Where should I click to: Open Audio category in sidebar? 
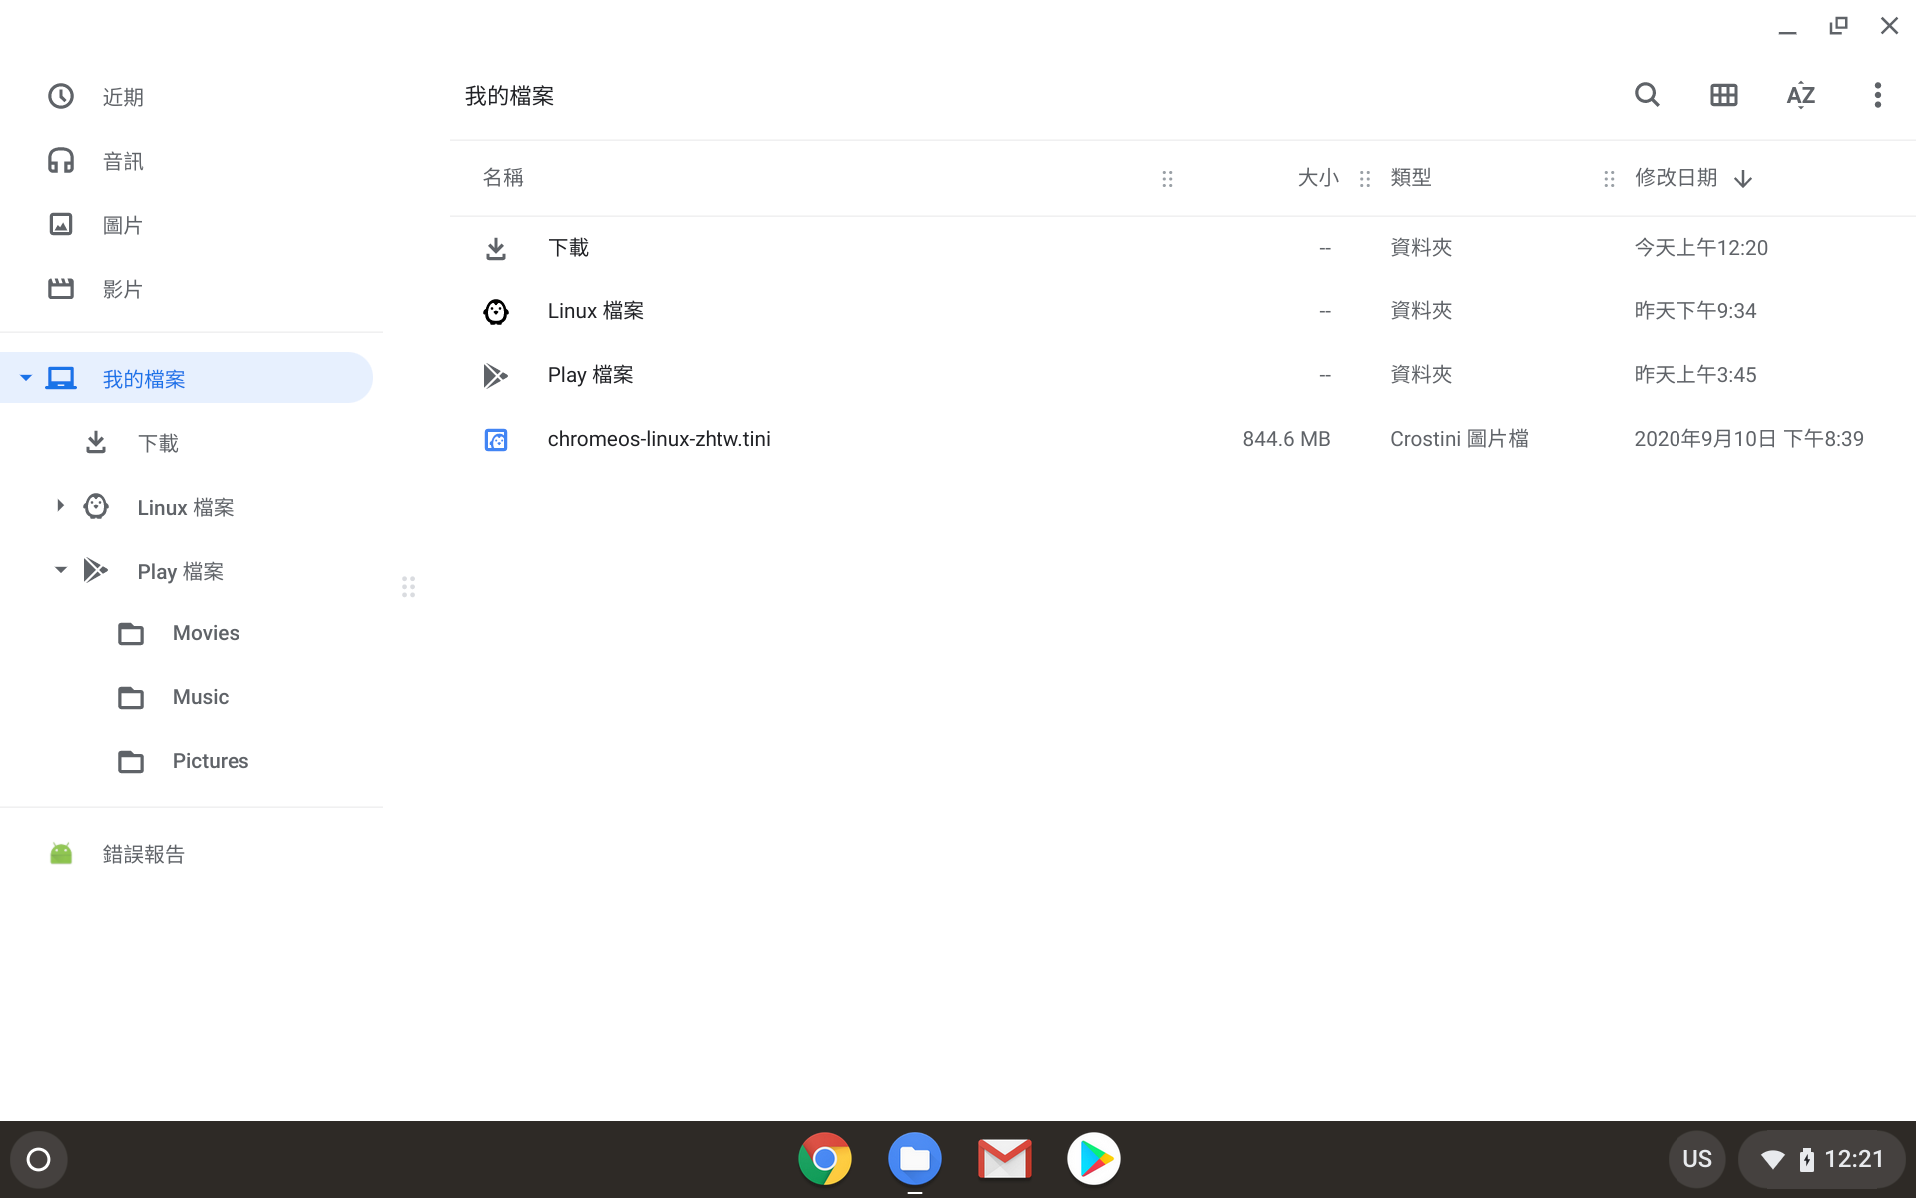click(122, 161)
